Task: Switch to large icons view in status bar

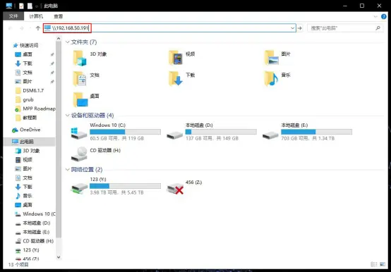Action: point(383,264)
